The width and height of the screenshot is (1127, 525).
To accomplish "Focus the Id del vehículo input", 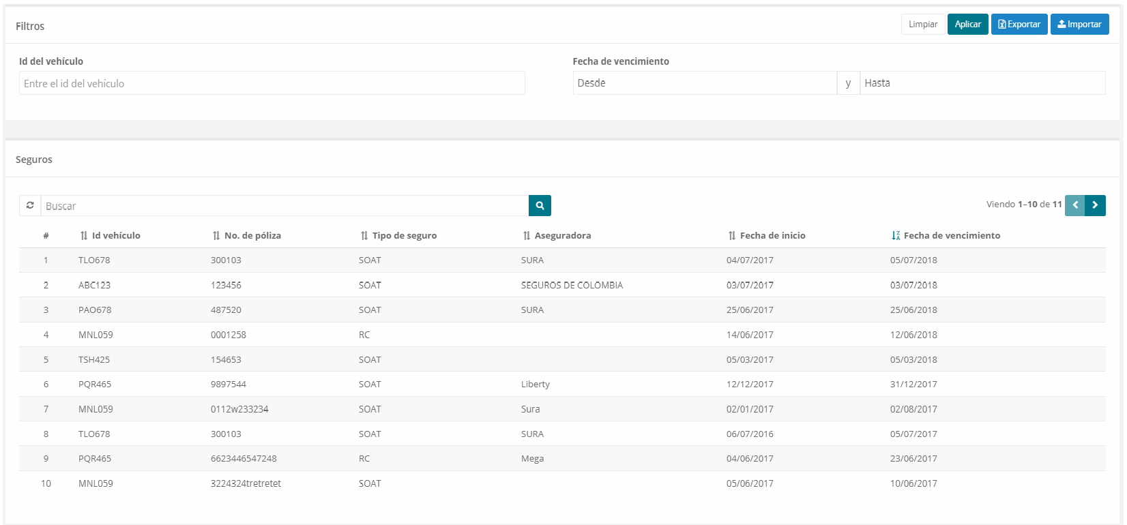I will click(272, 83).
